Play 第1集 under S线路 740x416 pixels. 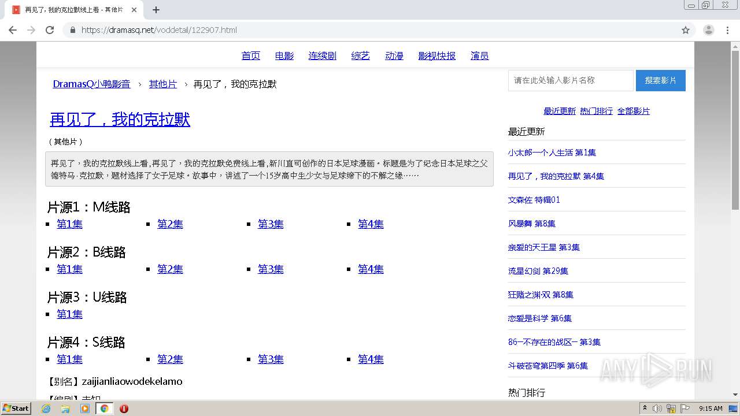click(x=69, y=359)
